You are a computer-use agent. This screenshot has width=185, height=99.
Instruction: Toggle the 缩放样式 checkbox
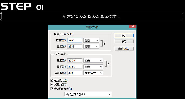point(52,80)
